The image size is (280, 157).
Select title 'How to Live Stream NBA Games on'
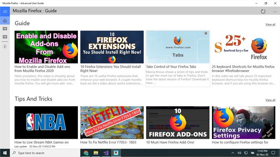point(41,142)
